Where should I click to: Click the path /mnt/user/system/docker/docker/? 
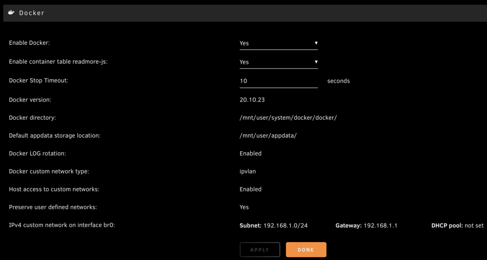click(288, 118)
